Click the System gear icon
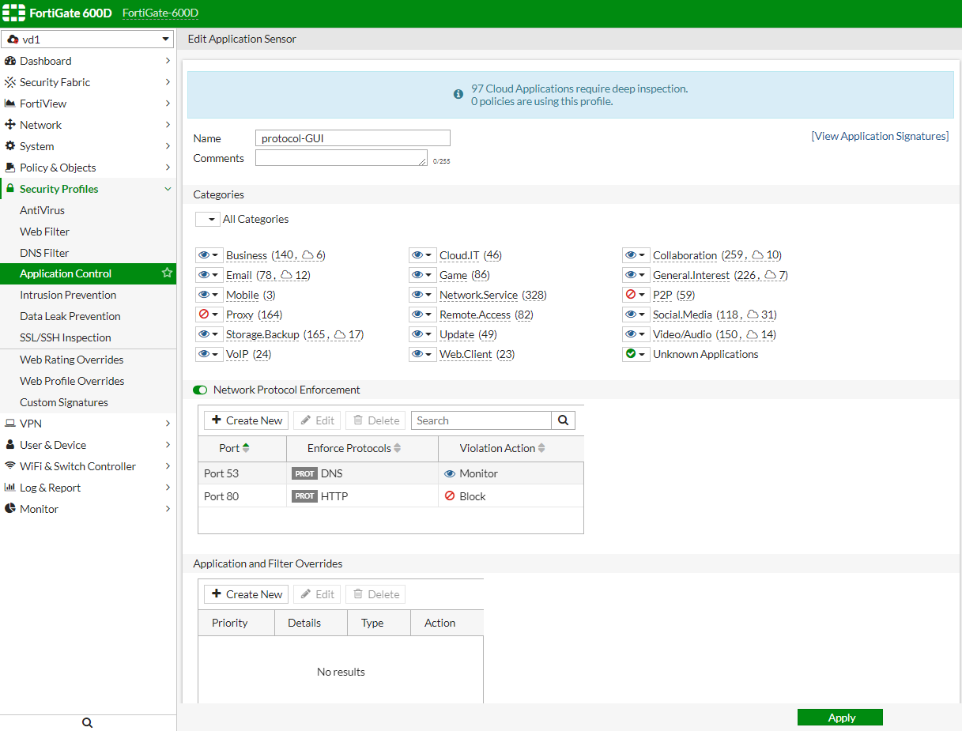 click(10, 146)
